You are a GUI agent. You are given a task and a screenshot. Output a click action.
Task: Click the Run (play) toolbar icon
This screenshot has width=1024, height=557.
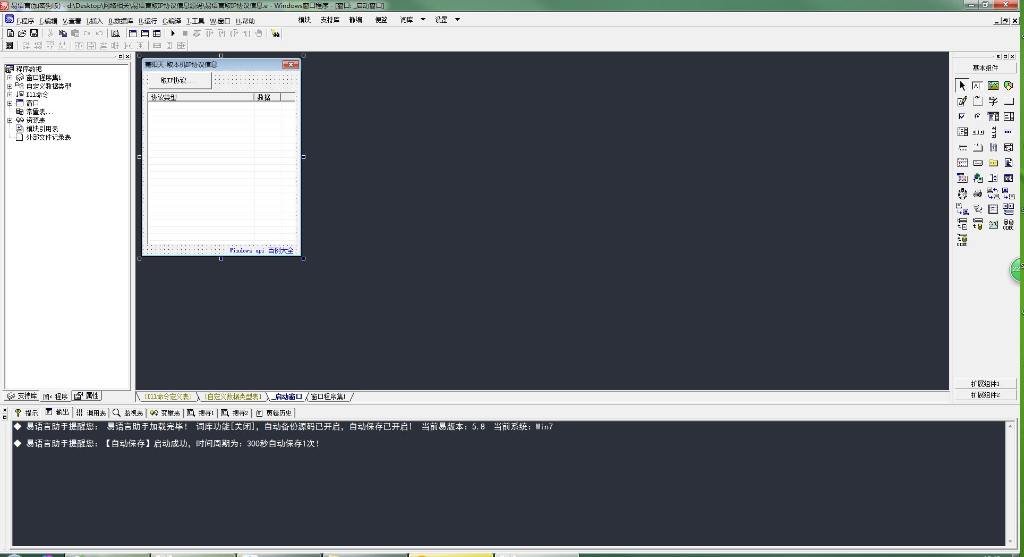[173, 33]
